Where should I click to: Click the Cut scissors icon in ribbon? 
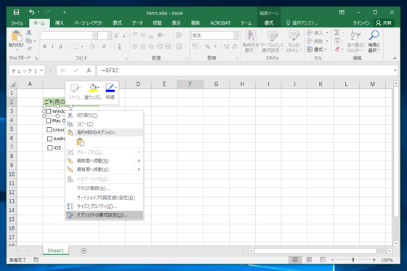click(x=29, y=33)
